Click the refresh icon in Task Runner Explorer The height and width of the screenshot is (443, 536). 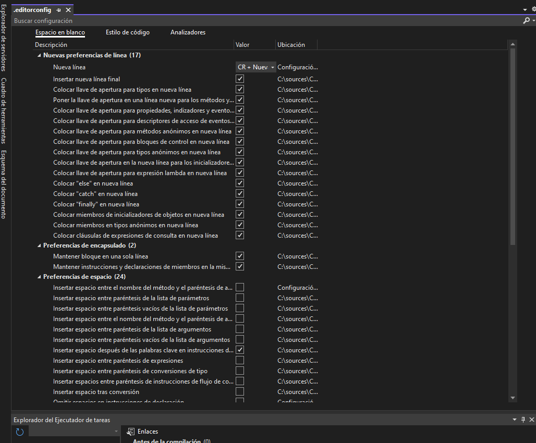[x=19, y=432]
